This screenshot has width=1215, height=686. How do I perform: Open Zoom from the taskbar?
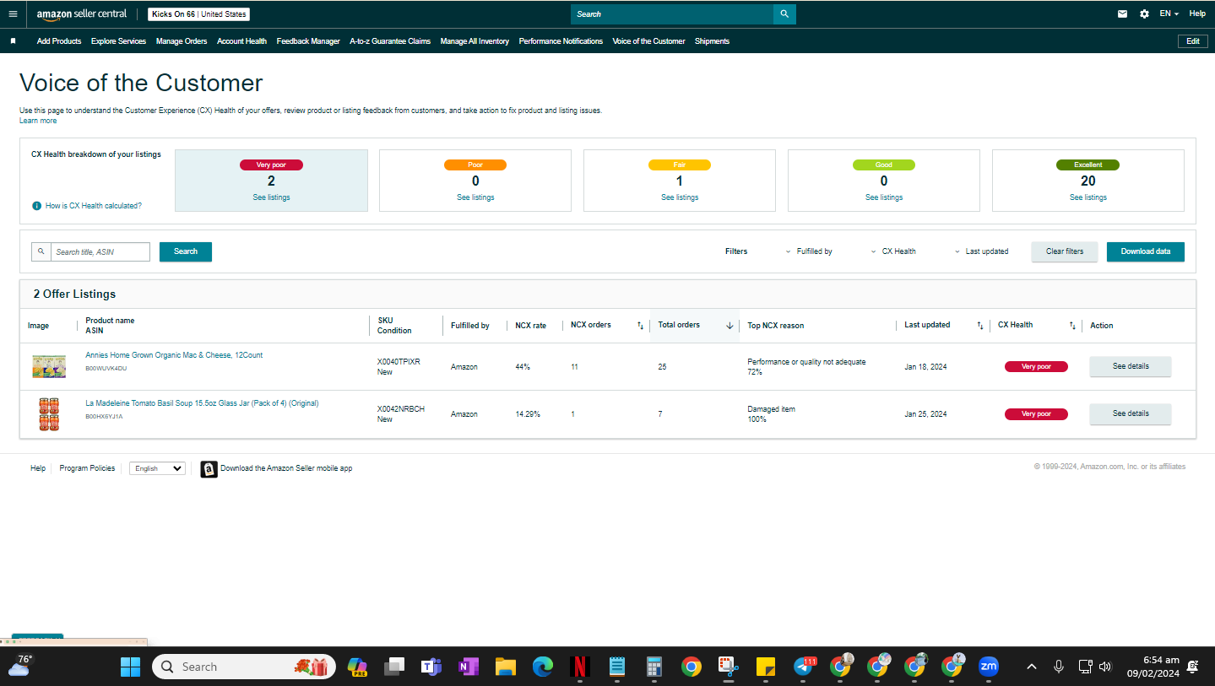click(x=989, y=667)
